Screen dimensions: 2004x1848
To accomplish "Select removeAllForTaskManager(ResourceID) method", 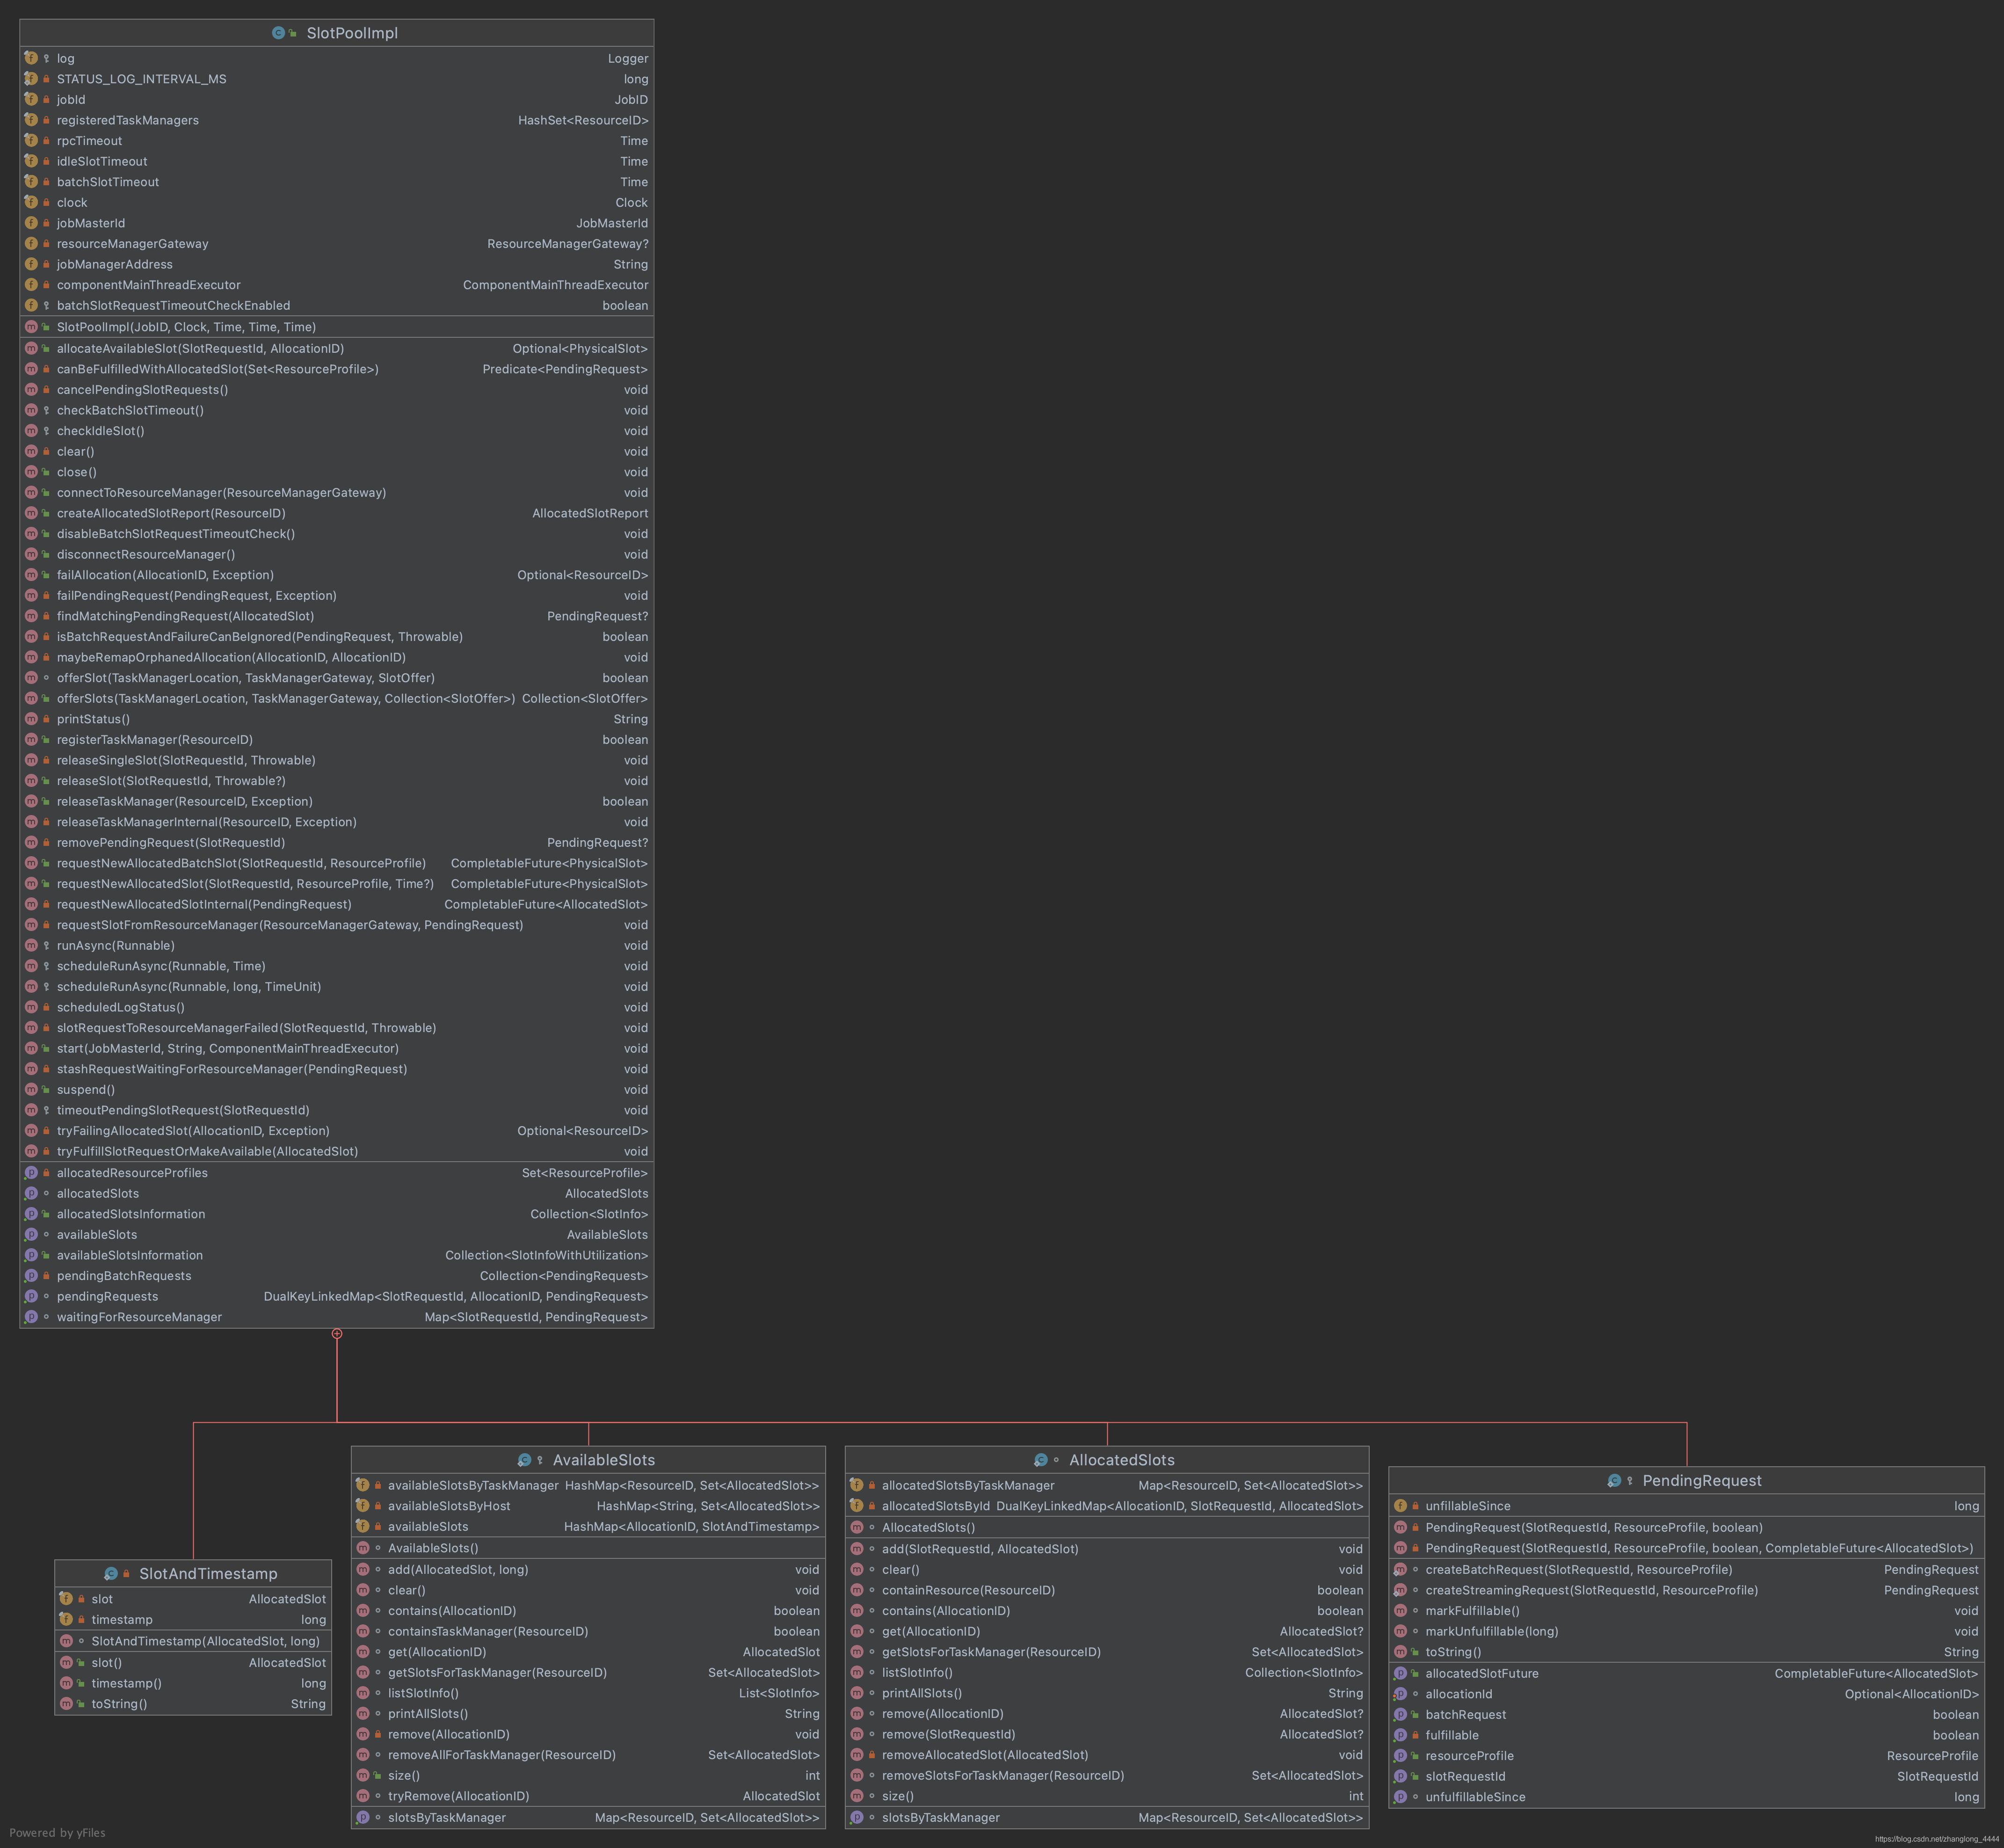I will click(588, 1755).
